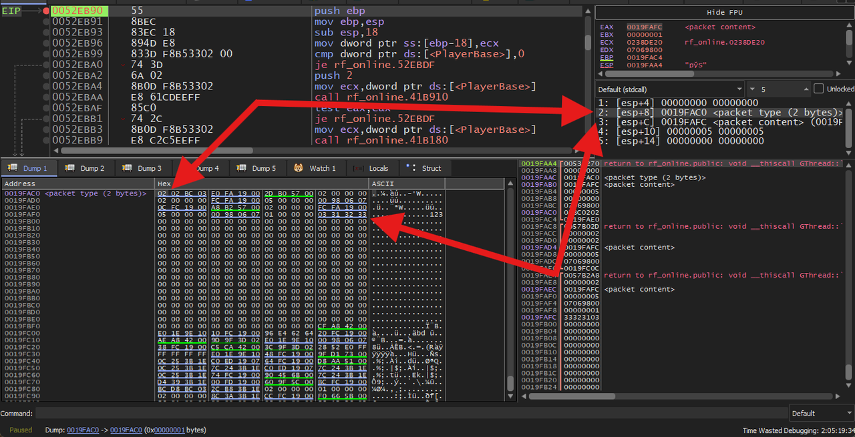Select ECX register value 0238DE20

(644, 42)
